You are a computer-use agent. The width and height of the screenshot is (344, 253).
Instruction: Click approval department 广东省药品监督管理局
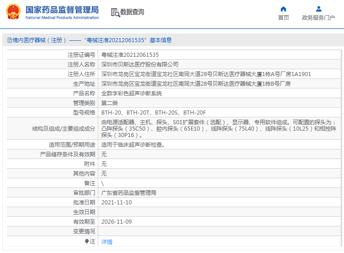coord(129,192)
